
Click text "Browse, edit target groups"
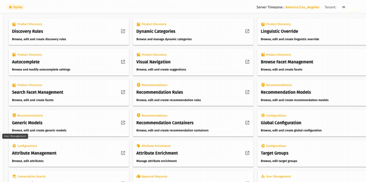(279, 161)
